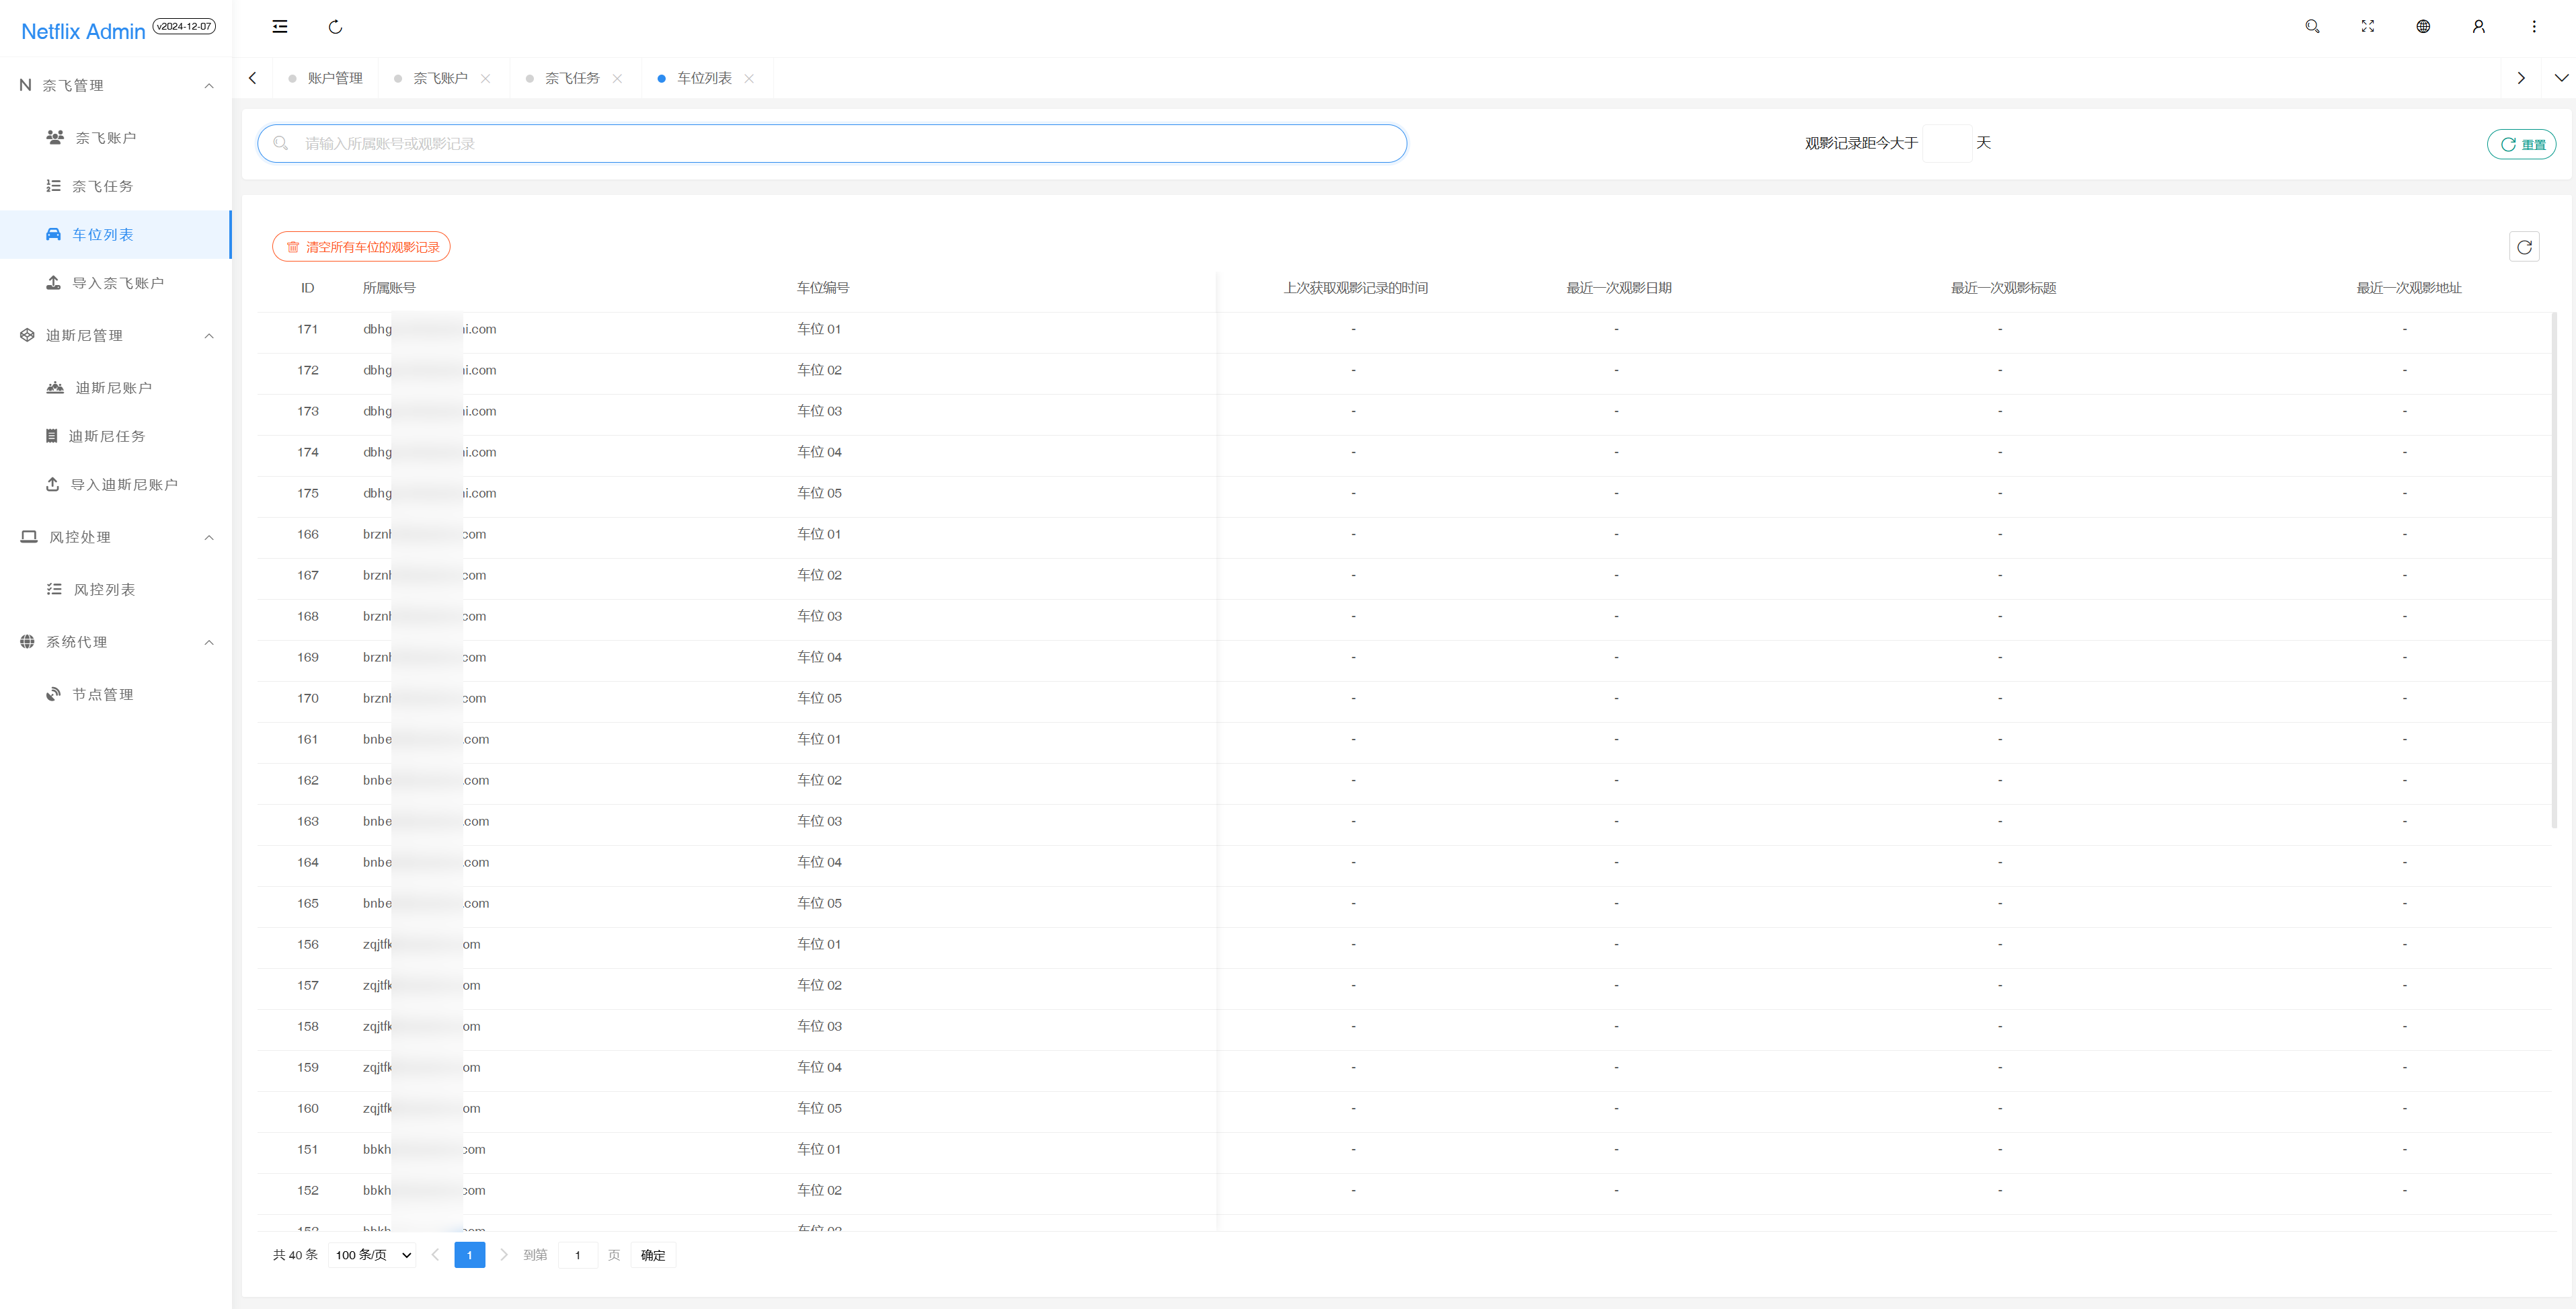Open 奈飞账户 in sidebar
This screenshot has width=2576, height=1309.
coord(116,138)
